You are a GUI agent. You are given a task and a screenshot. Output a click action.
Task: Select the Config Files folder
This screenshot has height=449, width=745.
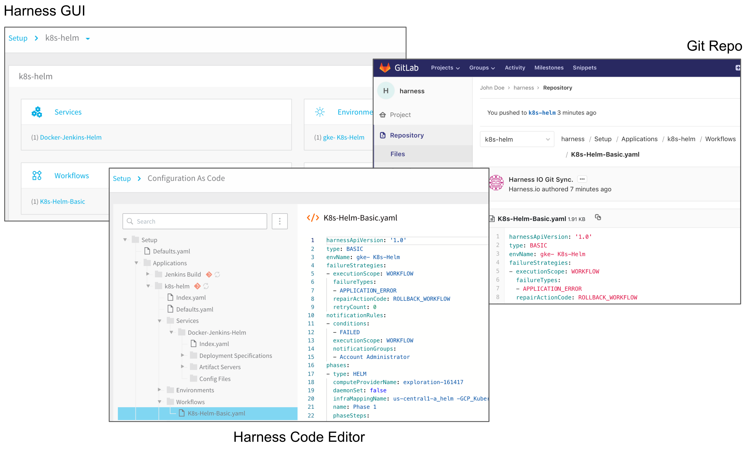[215, 379]
